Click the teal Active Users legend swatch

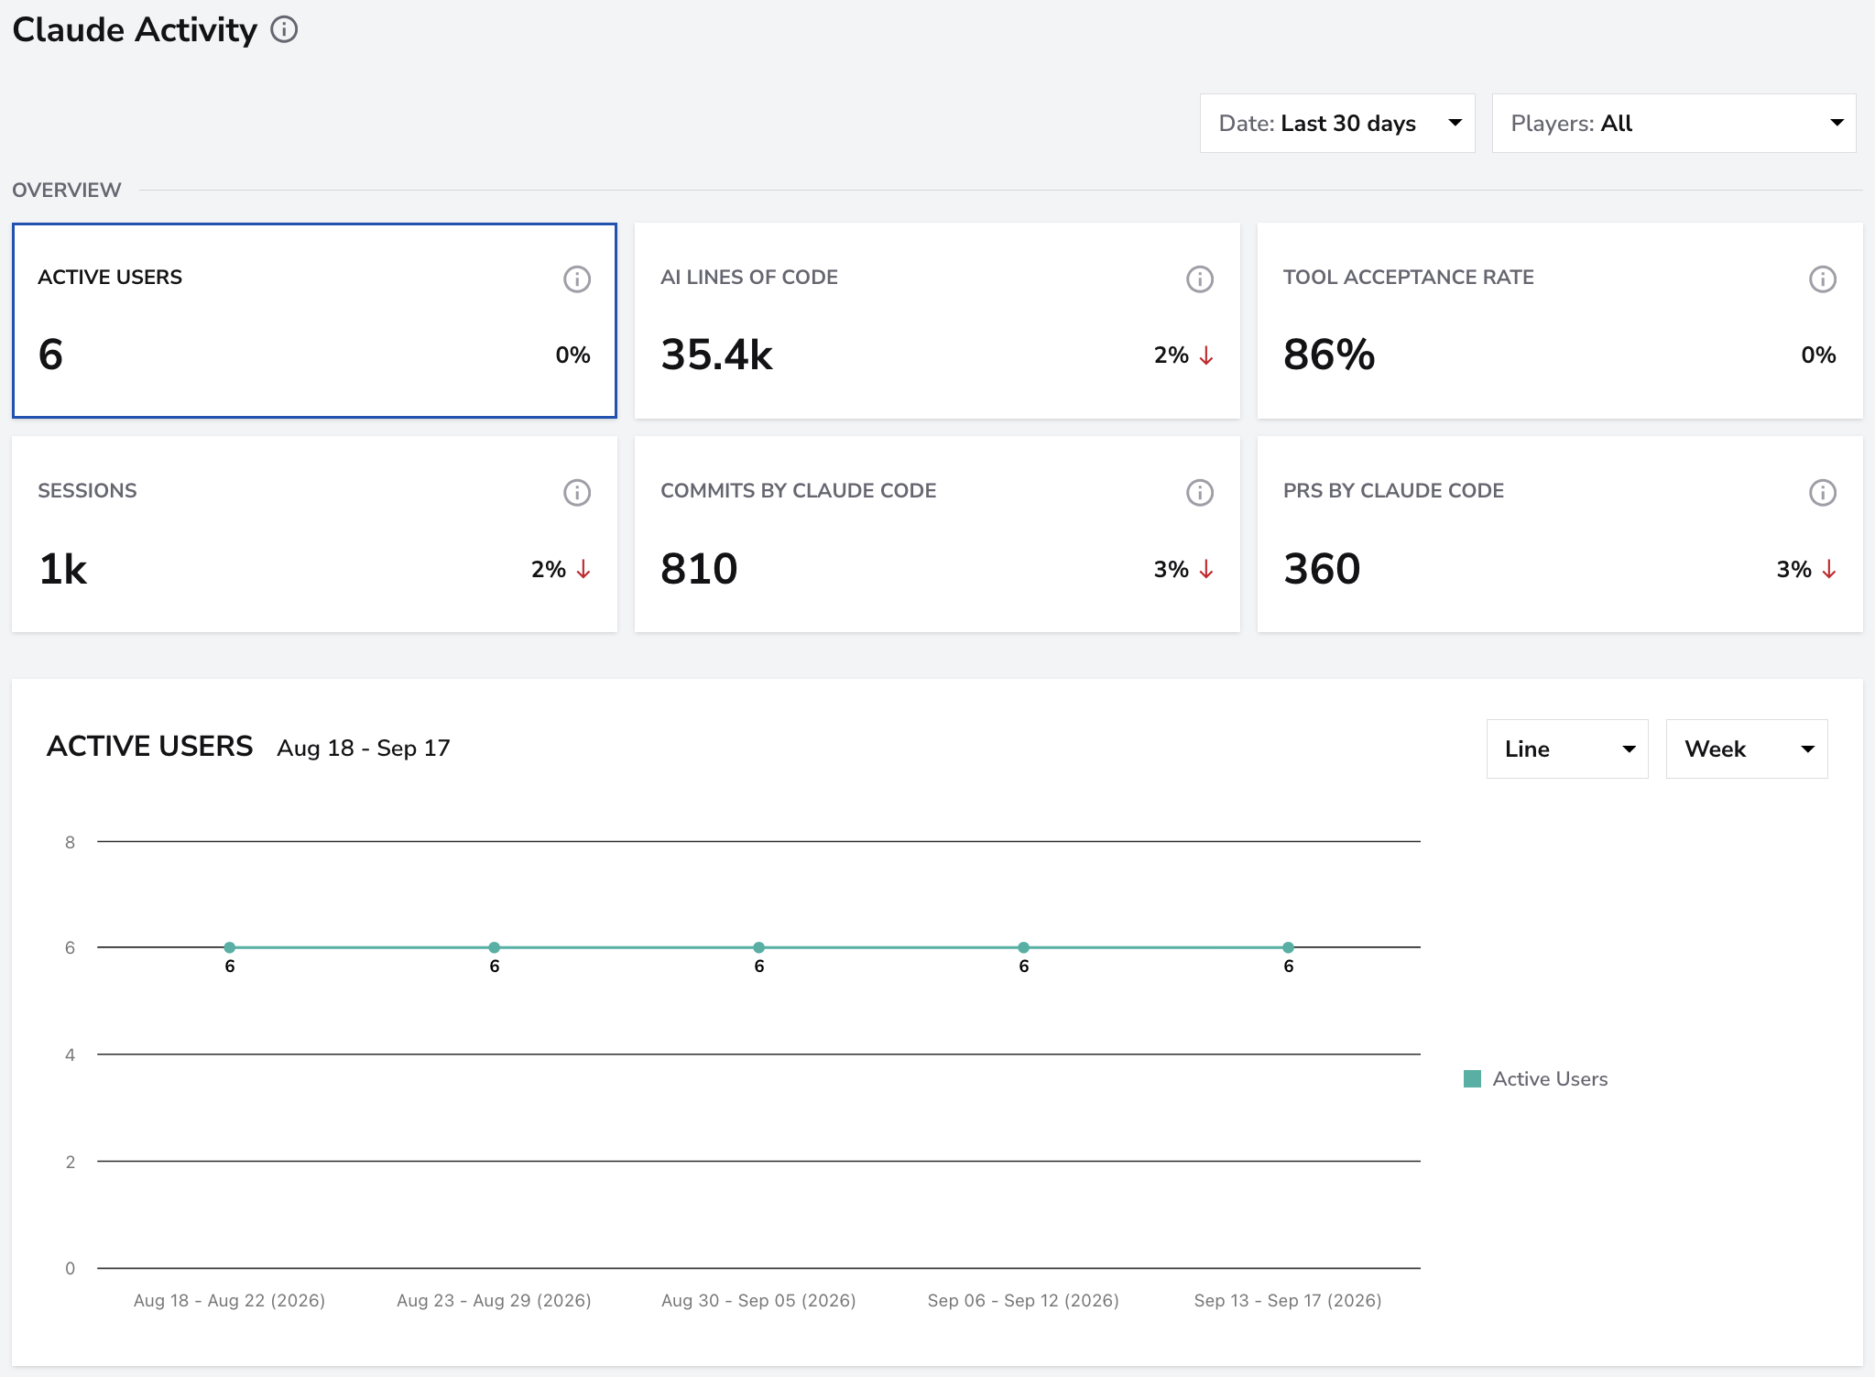(1473, 1078)
